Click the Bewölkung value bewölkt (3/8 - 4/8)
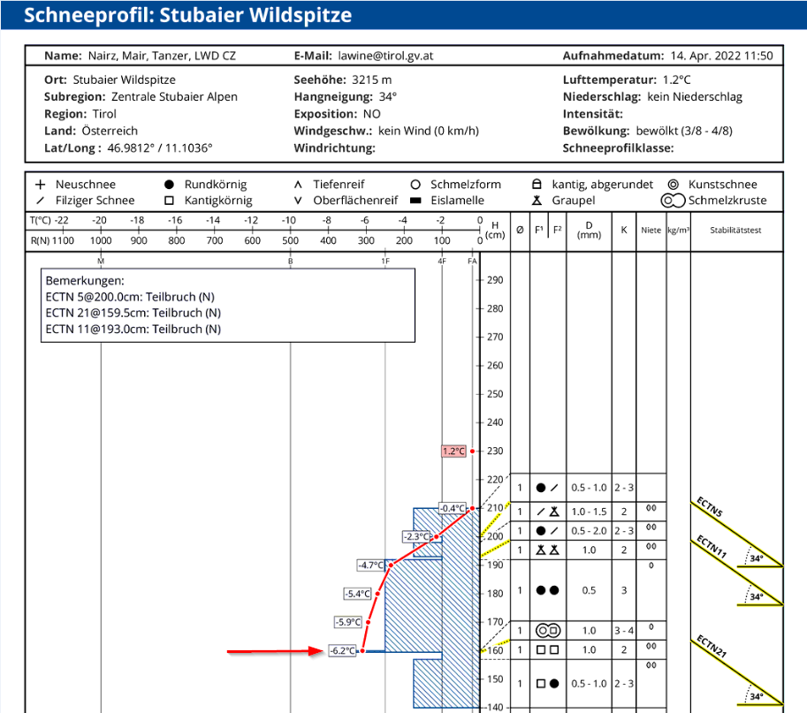This screenshot has width=807, height=713. point(684,131)
